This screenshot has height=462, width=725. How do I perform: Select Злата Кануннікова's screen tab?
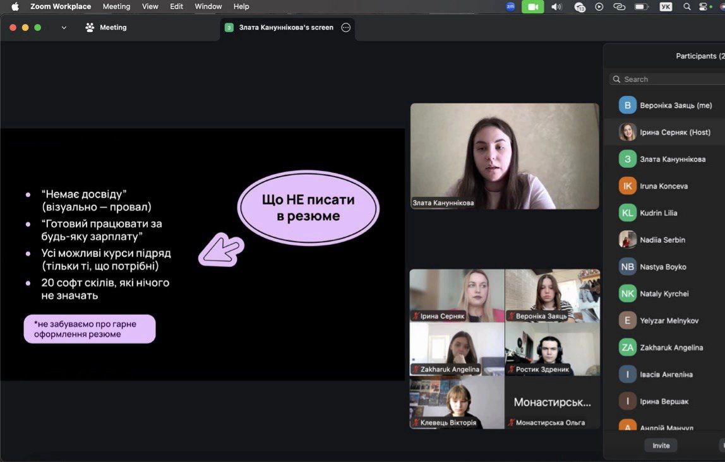(285, 28)
